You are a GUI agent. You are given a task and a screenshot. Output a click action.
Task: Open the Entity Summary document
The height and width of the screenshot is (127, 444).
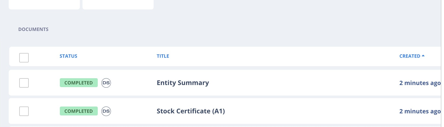(183, 83)
